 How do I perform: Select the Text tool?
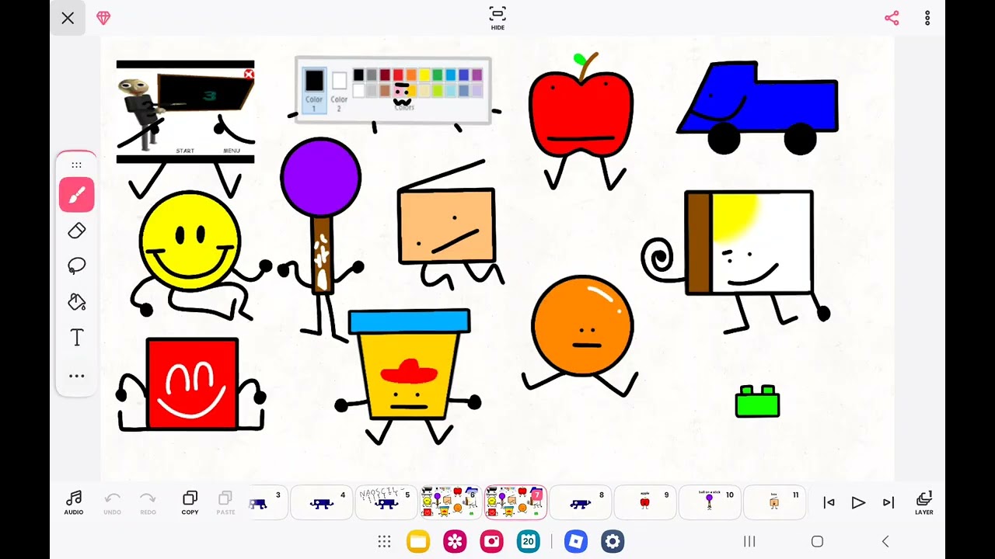76,338
